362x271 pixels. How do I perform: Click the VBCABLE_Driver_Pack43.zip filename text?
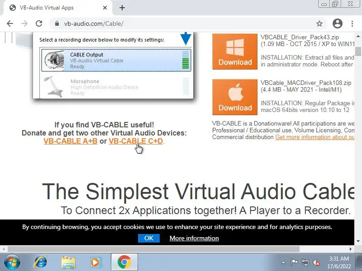300,37
